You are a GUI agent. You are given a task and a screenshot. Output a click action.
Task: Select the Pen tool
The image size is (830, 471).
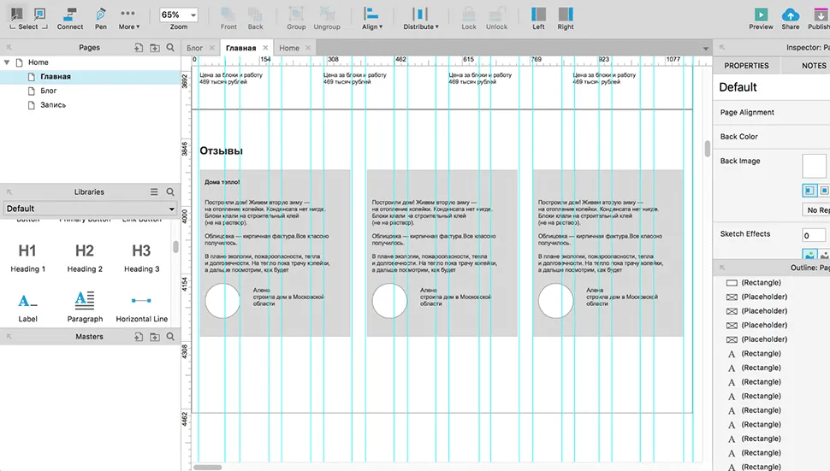coord(101,17)
